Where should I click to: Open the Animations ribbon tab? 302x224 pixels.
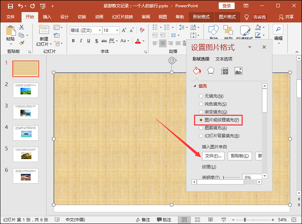click(99, 17)
